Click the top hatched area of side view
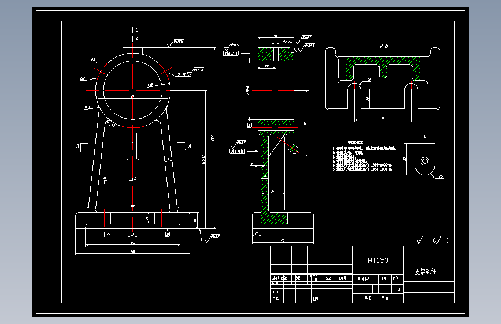This screenshot has height=324, width=501. (x=276, y=54)
